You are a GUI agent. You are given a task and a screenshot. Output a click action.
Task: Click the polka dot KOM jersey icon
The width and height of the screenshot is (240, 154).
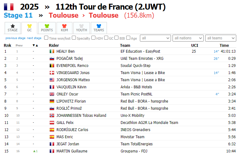pyautogui.click(x=64, y=26)
